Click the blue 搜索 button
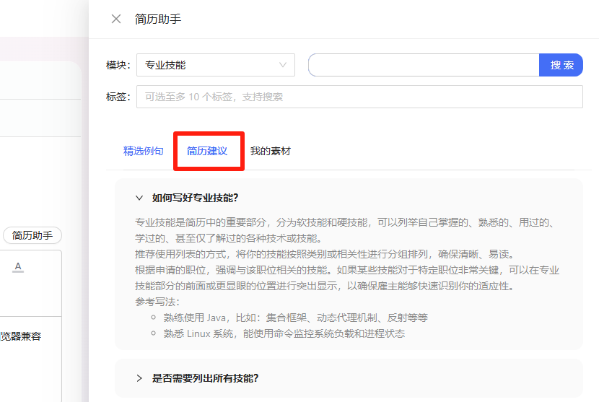Viewport: 599px width, 402px height. point(561,65)
